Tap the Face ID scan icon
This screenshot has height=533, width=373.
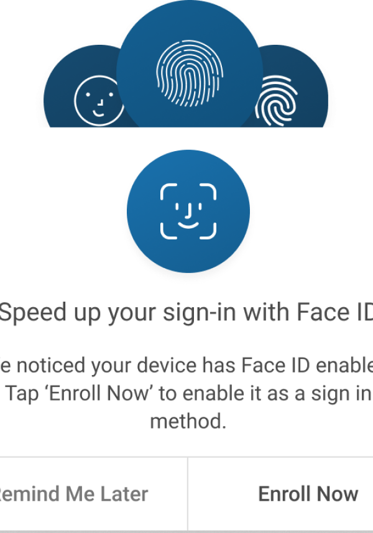[x=188, y=211]
